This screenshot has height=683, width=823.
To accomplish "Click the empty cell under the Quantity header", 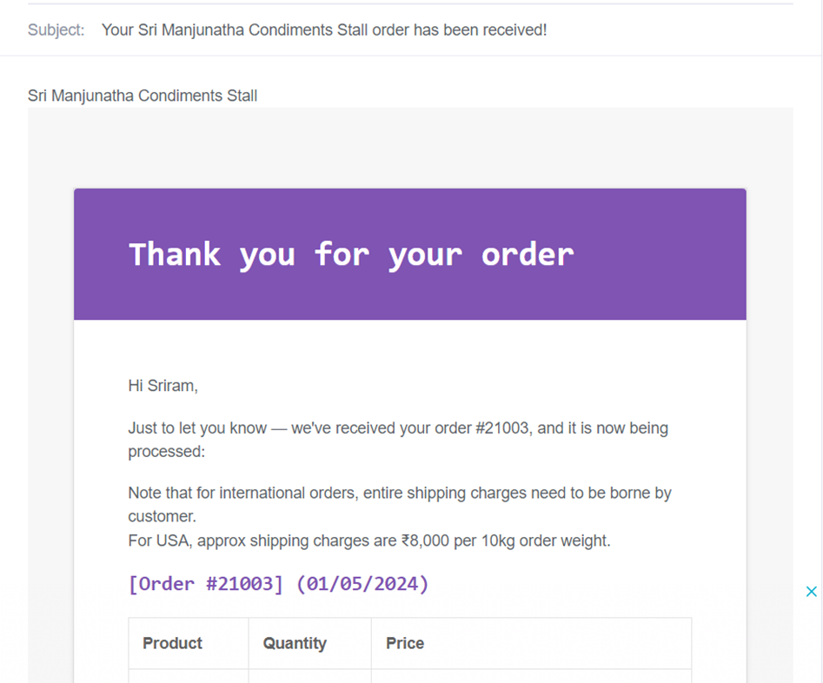I will (x=309, y=676).
